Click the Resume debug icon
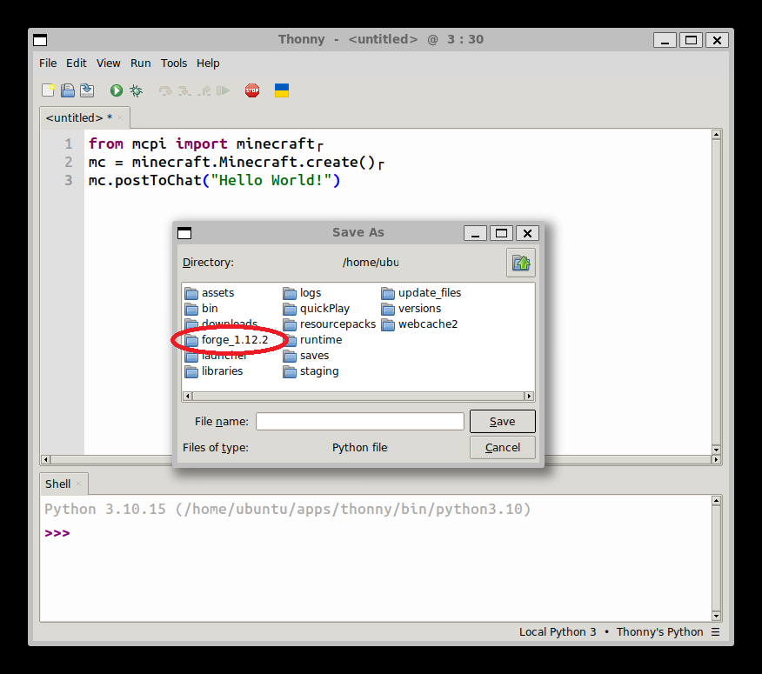Screen dimensions: 762x674 click(x=223, y=90)
